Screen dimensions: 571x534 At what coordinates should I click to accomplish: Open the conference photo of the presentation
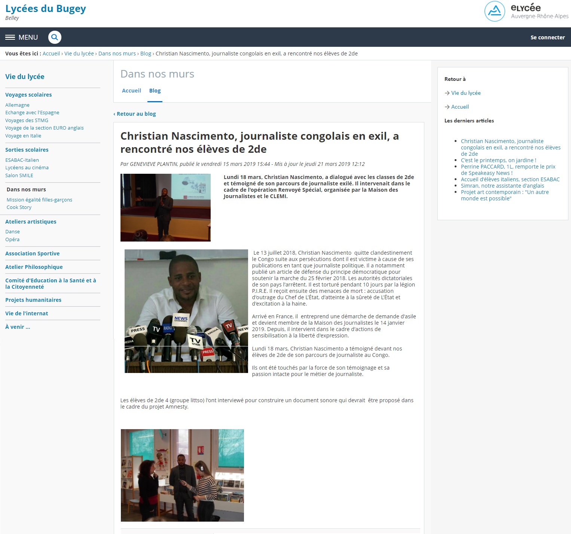coord(165,207)
